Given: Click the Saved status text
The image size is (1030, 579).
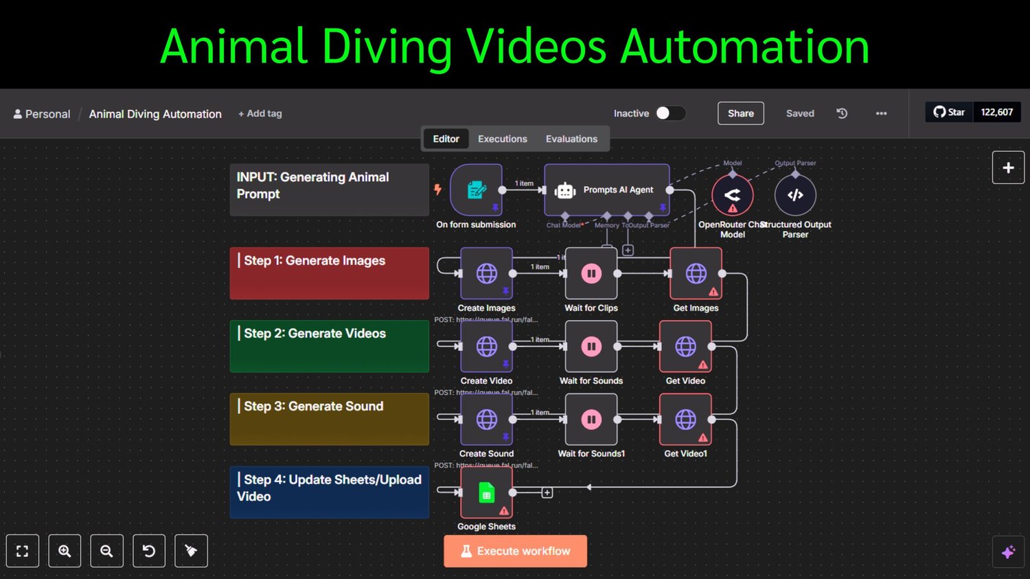Looking at the screenshot, I should 800,113.
